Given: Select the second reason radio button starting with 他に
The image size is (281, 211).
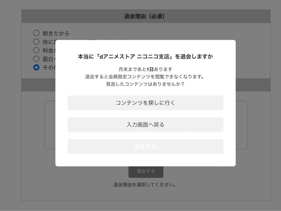Looking at the screenshot, I should (36, 42).
